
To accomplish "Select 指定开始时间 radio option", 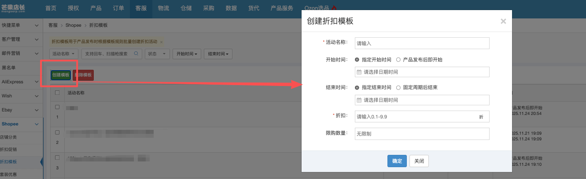I will pyautogui.click(x=357, y=60).
